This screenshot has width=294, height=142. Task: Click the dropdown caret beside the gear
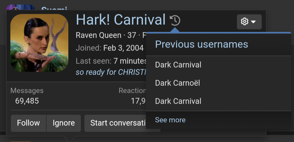point(253,22)
